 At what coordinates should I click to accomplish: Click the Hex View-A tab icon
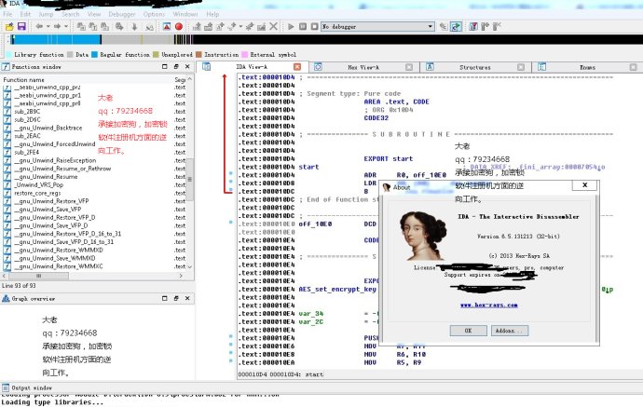(x=318, y=67)
